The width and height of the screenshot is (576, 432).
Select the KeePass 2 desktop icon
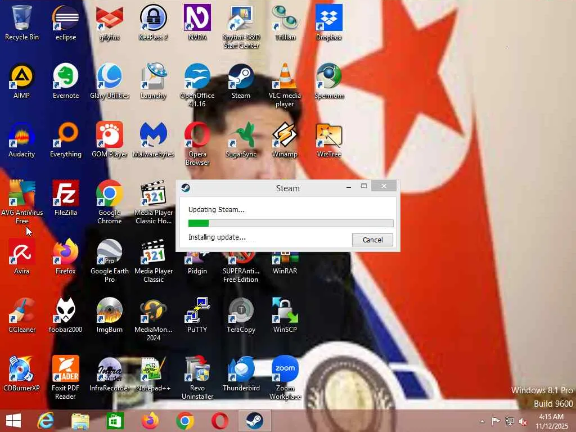tap(153, 22)
